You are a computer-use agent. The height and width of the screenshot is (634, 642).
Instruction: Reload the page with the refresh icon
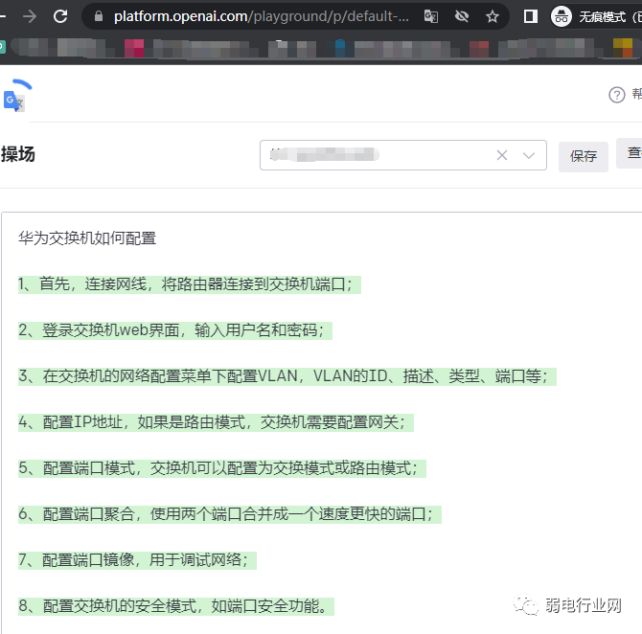tap(60, 16)
